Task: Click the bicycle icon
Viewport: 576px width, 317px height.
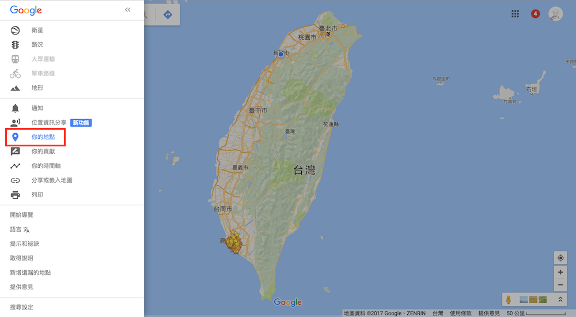Action: pyautogui.click(x=15, y=74)
